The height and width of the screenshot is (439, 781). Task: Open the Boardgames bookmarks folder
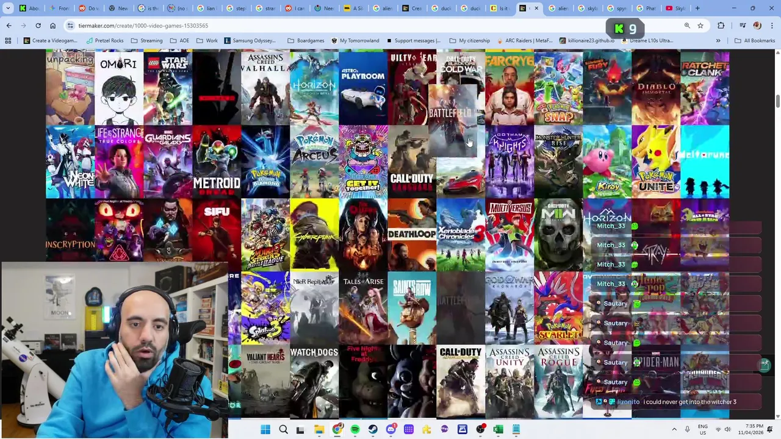306,41
